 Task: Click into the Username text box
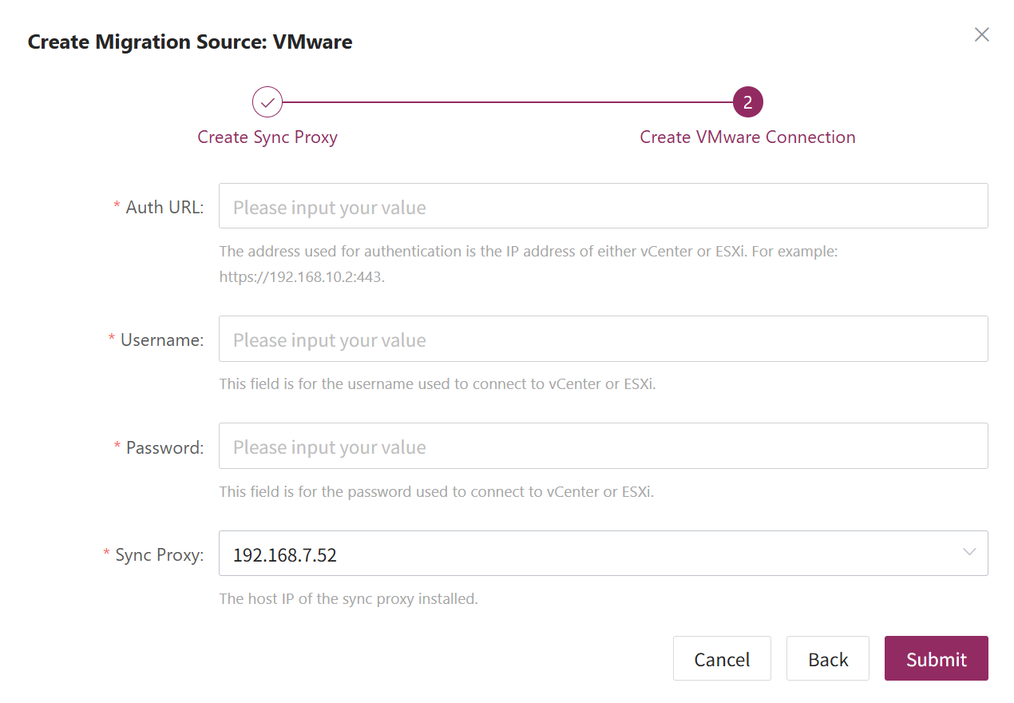(604, 339)
